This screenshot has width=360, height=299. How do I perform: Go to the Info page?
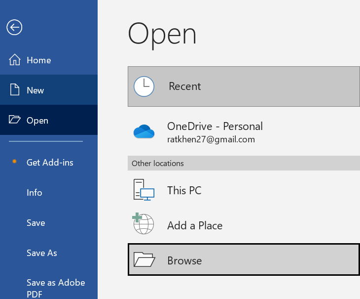[35, 193]
